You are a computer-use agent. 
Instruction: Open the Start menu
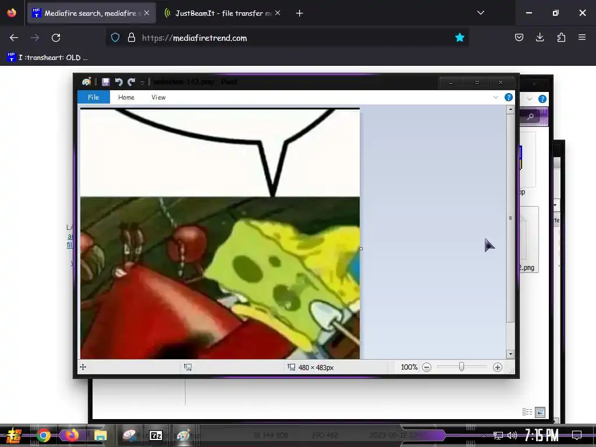14,435
